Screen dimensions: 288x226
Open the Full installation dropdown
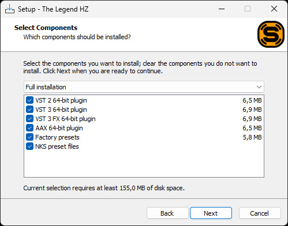[144, 87]
